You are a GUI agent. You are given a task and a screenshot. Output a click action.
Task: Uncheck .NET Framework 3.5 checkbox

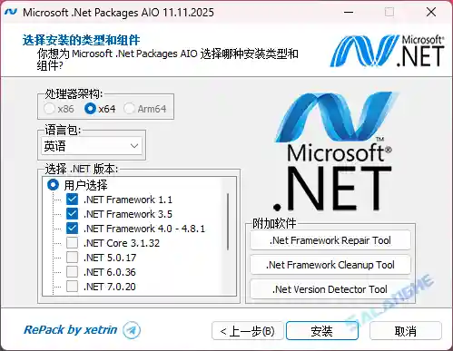point(72,214)
